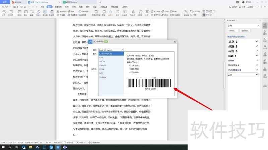The image size is (268, 150).
Task: Open page number (页码) tool
Action: point(104,13)
